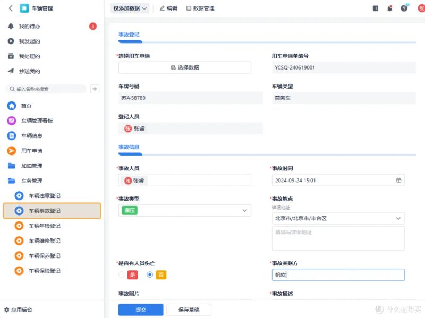Click the plus icon next to search box
425x318 pixels.
click(x=95, y=89)
